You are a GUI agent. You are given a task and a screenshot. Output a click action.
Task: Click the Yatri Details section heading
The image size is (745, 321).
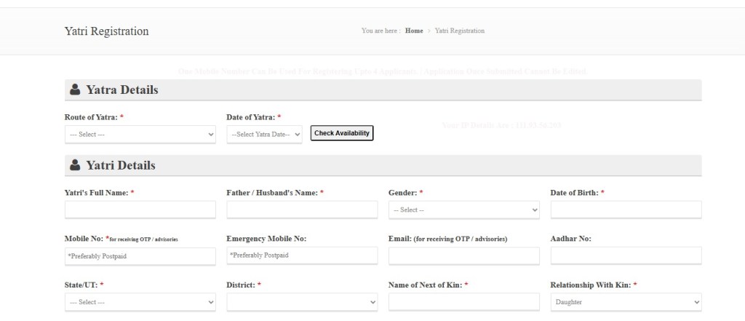121,165
